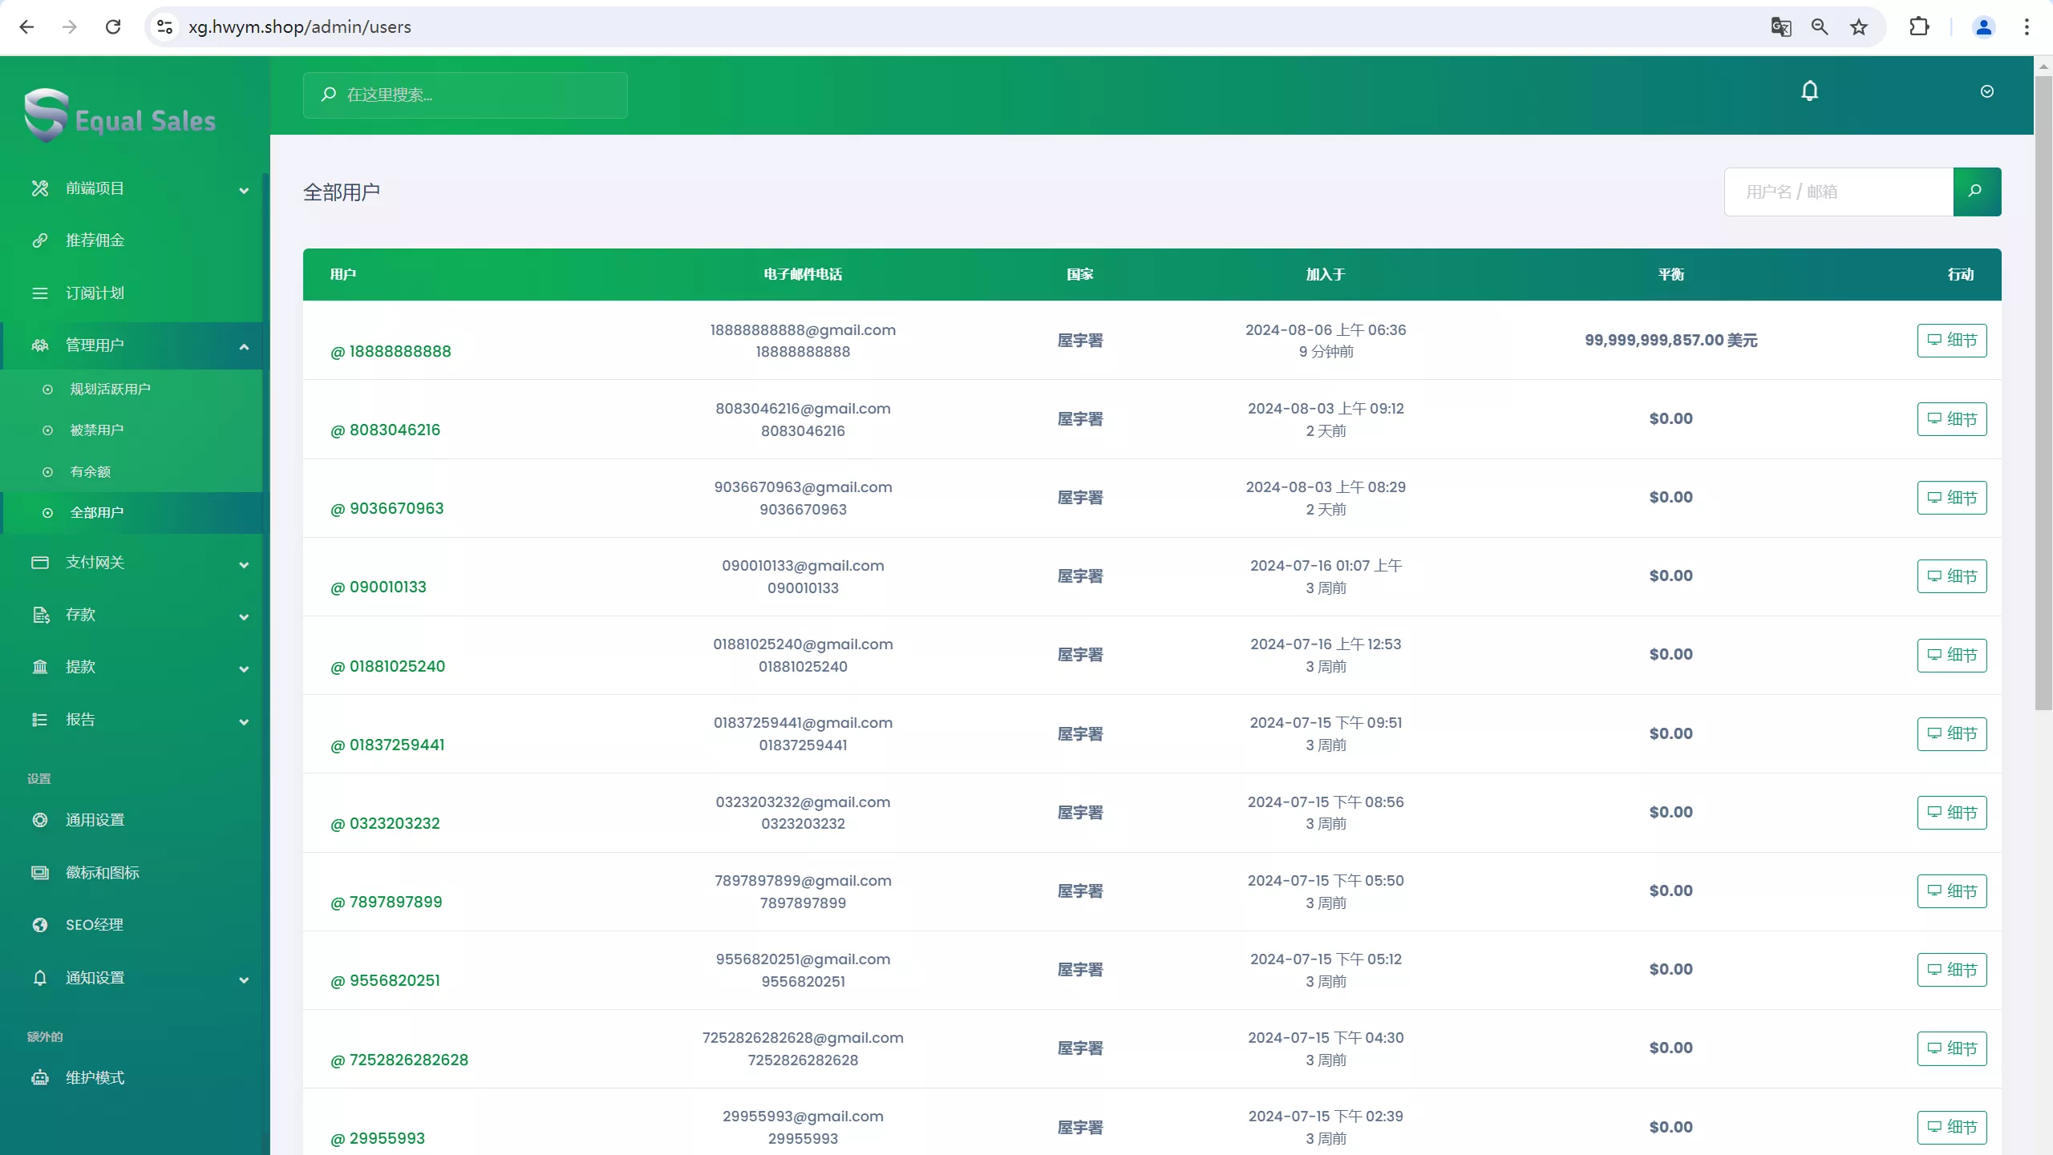
Task: Click the green user search magnifier button
Action: 1976,192
